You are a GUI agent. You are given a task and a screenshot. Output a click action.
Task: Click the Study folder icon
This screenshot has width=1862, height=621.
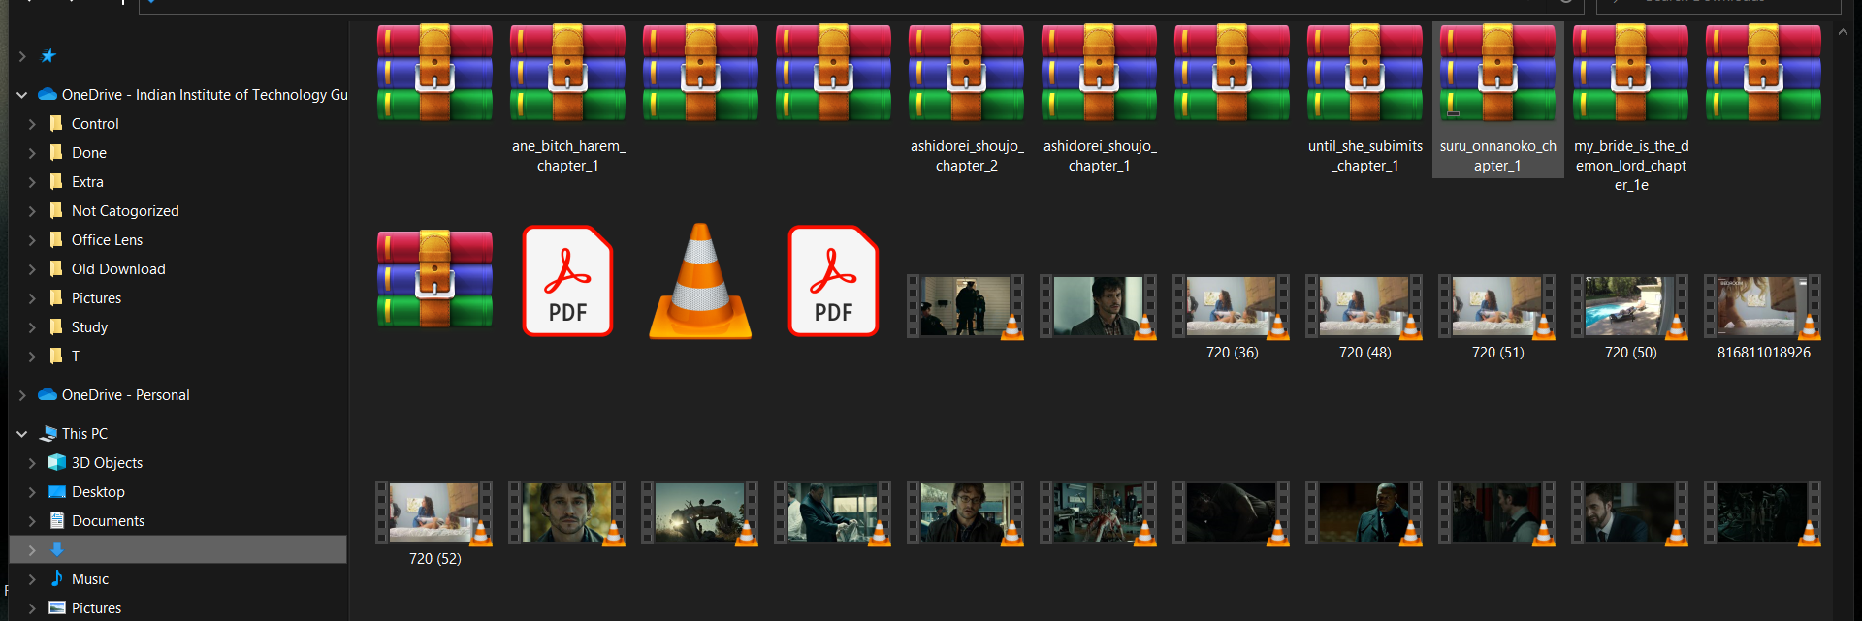[56, 326]
